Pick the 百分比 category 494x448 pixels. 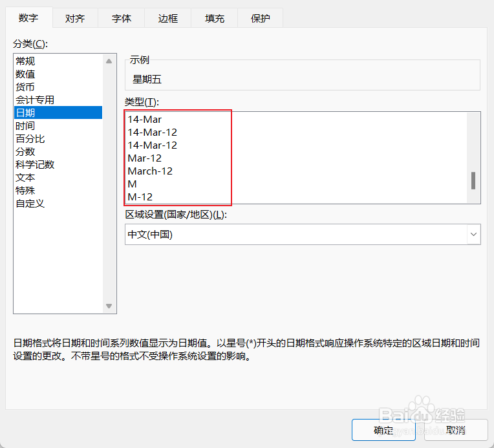58,138
